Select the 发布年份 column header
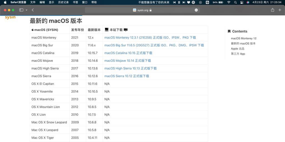This screenshot has height=142, width=285. pos(77,30)
